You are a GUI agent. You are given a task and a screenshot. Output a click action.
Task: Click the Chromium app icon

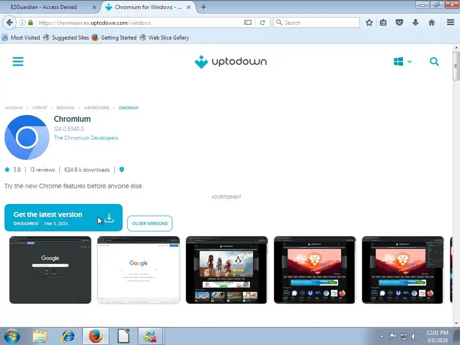(27, 137)
